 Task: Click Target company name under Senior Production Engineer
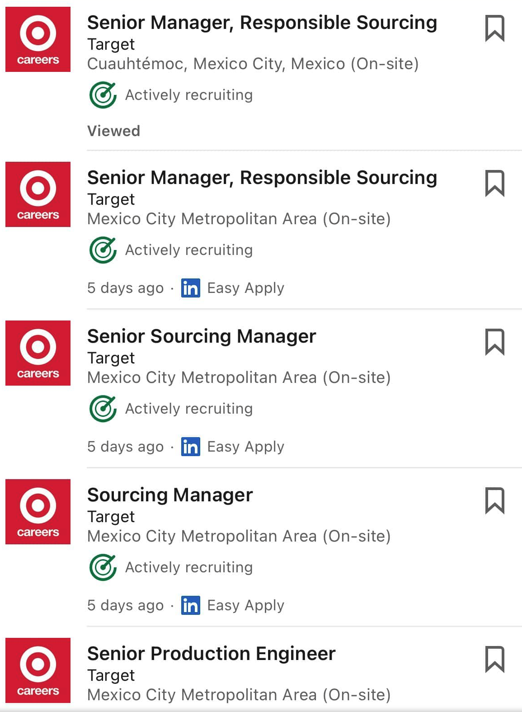click(111, 675)
